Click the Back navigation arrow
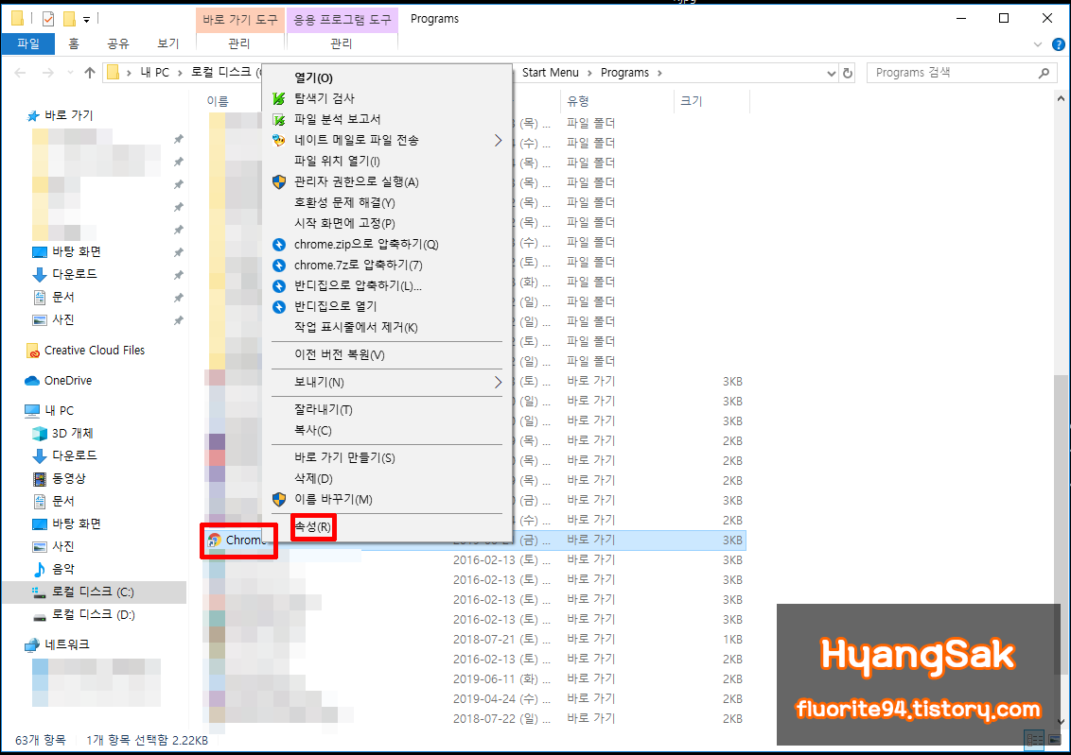Screen dimensions: 1071x755 (21, 73)
